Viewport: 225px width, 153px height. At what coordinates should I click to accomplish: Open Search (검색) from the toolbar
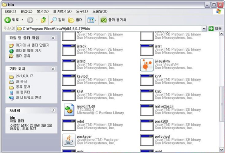[x=57, y=20]
